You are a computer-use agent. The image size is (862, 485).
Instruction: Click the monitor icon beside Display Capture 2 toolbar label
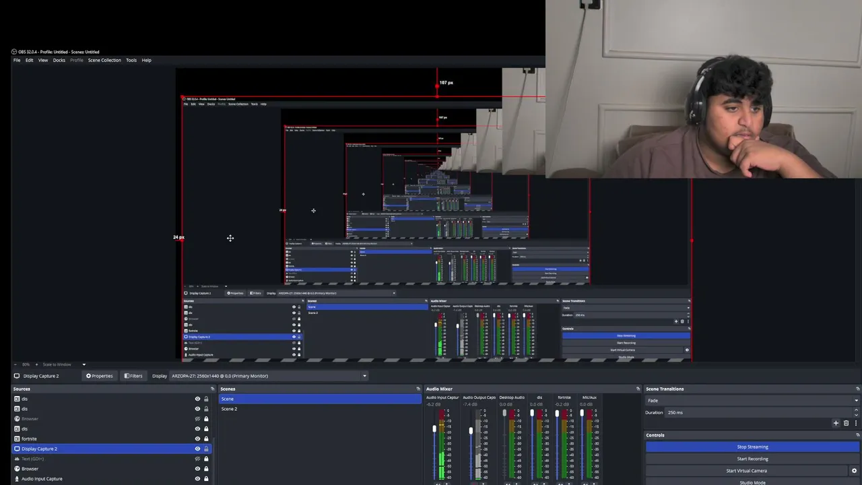(x=17, y=376)
